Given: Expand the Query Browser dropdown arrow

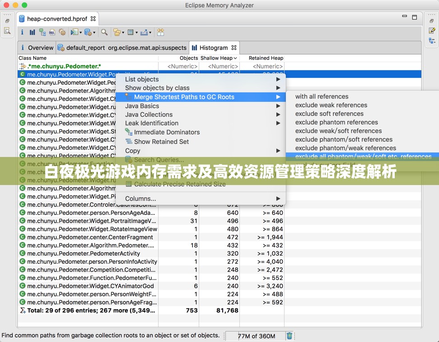Looking at the screenshot, I should [x=94, y=33].
